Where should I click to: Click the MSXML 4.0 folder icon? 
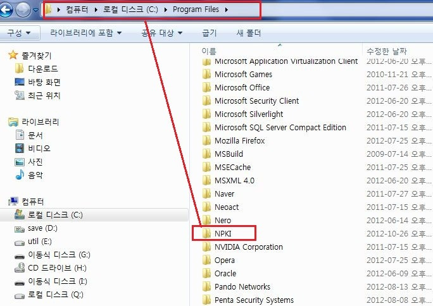pos(206,180)
